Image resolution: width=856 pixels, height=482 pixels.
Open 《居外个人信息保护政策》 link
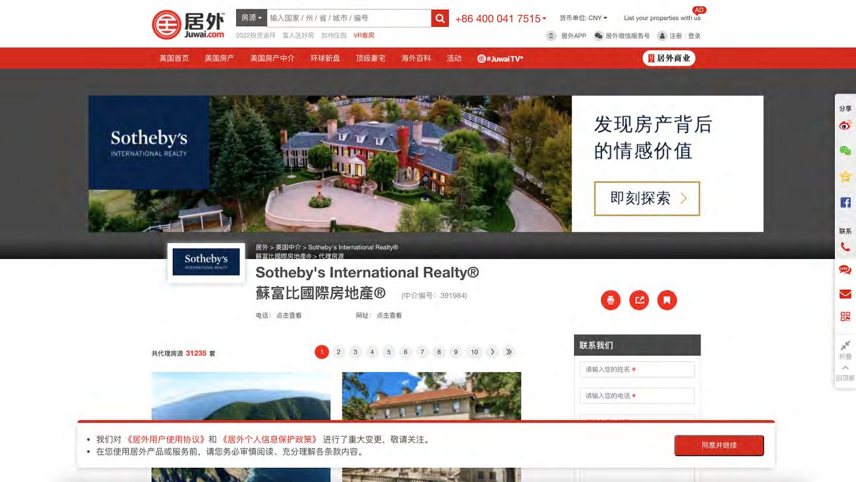click(x=269, y=440)
